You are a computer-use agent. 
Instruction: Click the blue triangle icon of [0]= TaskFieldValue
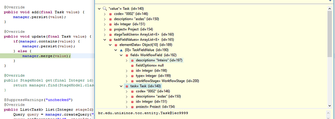point(121,50)
